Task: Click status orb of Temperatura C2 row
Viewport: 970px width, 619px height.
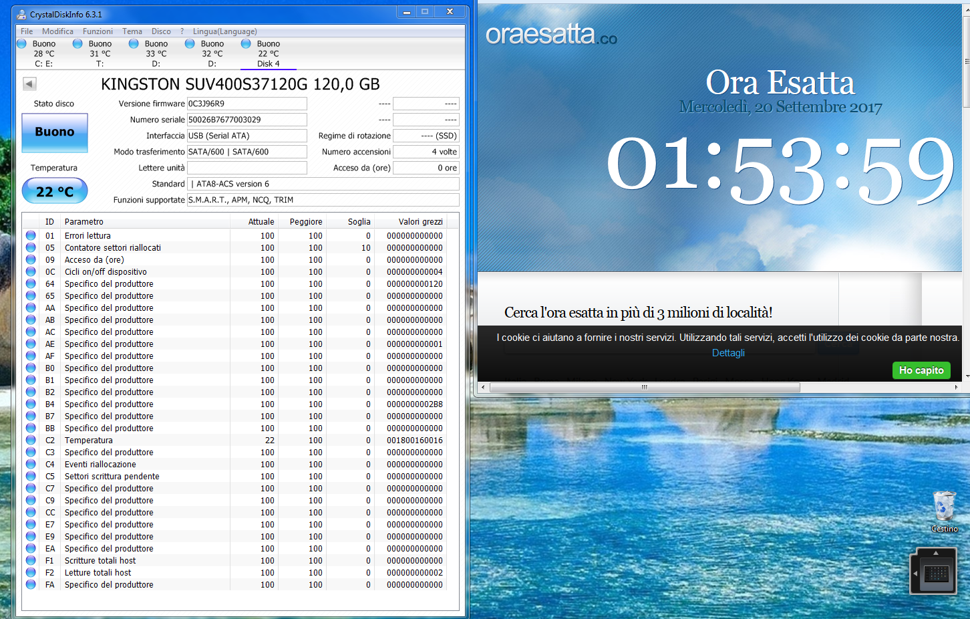Action: coord(31,440)
